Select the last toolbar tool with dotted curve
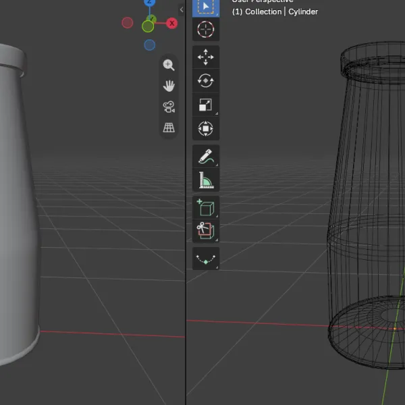405x405 pixels. pos(206,259)
